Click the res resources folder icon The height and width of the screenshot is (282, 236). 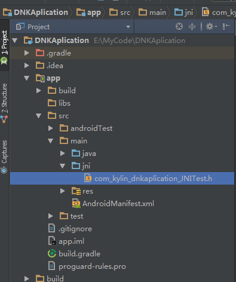[x=76, y=191]
